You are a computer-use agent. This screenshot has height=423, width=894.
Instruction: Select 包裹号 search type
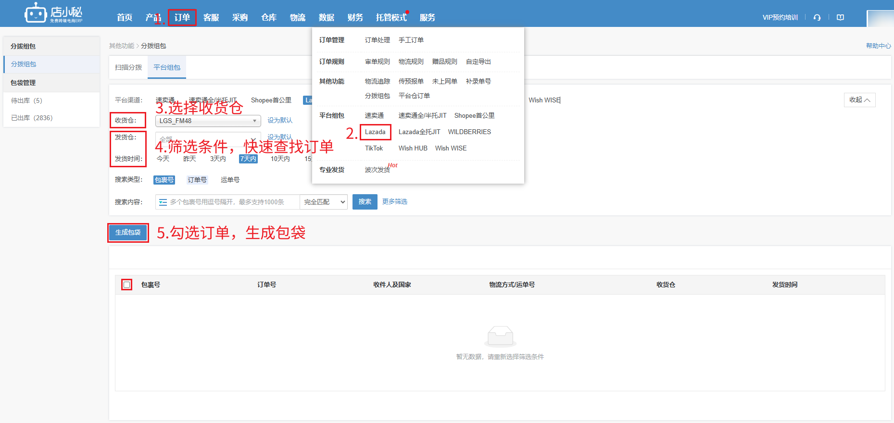[164, 180]
